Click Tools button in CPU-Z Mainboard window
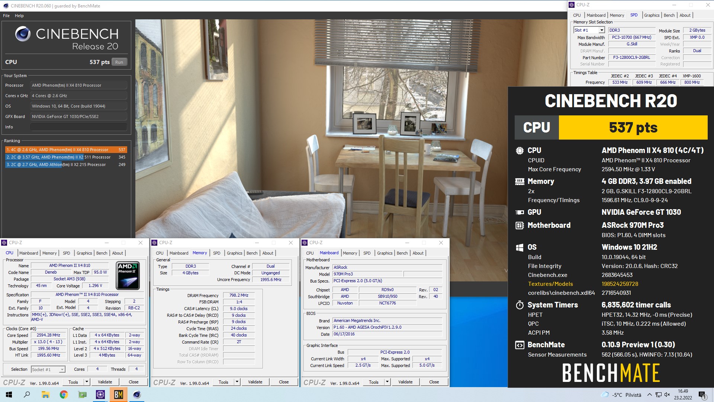The width and height of the screenshot is (714, 402). click(x=374, y=382)
